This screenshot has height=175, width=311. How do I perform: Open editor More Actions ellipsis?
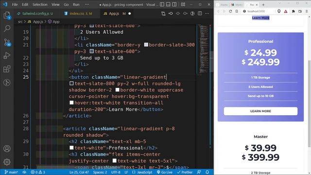[207, 14]
